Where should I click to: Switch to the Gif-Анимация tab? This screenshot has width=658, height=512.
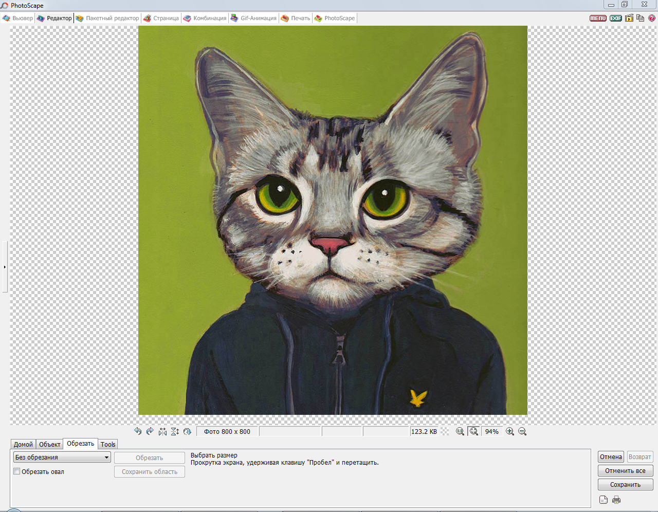pos(254,18)
